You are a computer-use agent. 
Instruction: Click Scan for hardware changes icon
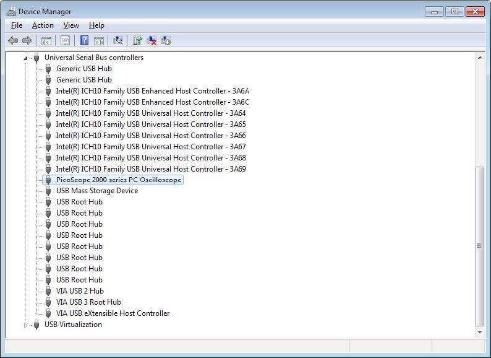[118, 41]
